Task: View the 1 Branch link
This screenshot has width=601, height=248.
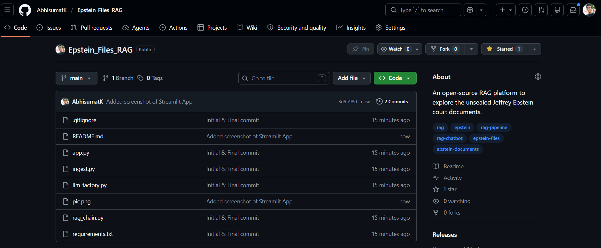Action: [x=118, y=78]
